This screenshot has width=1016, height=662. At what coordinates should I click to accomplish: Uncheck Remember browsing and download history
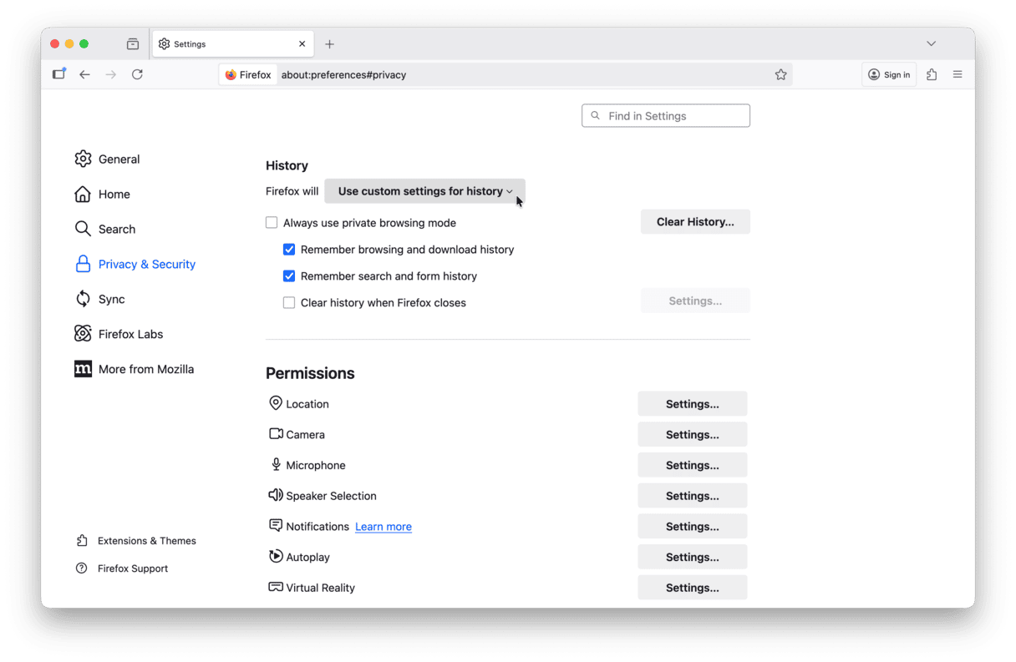289,250
